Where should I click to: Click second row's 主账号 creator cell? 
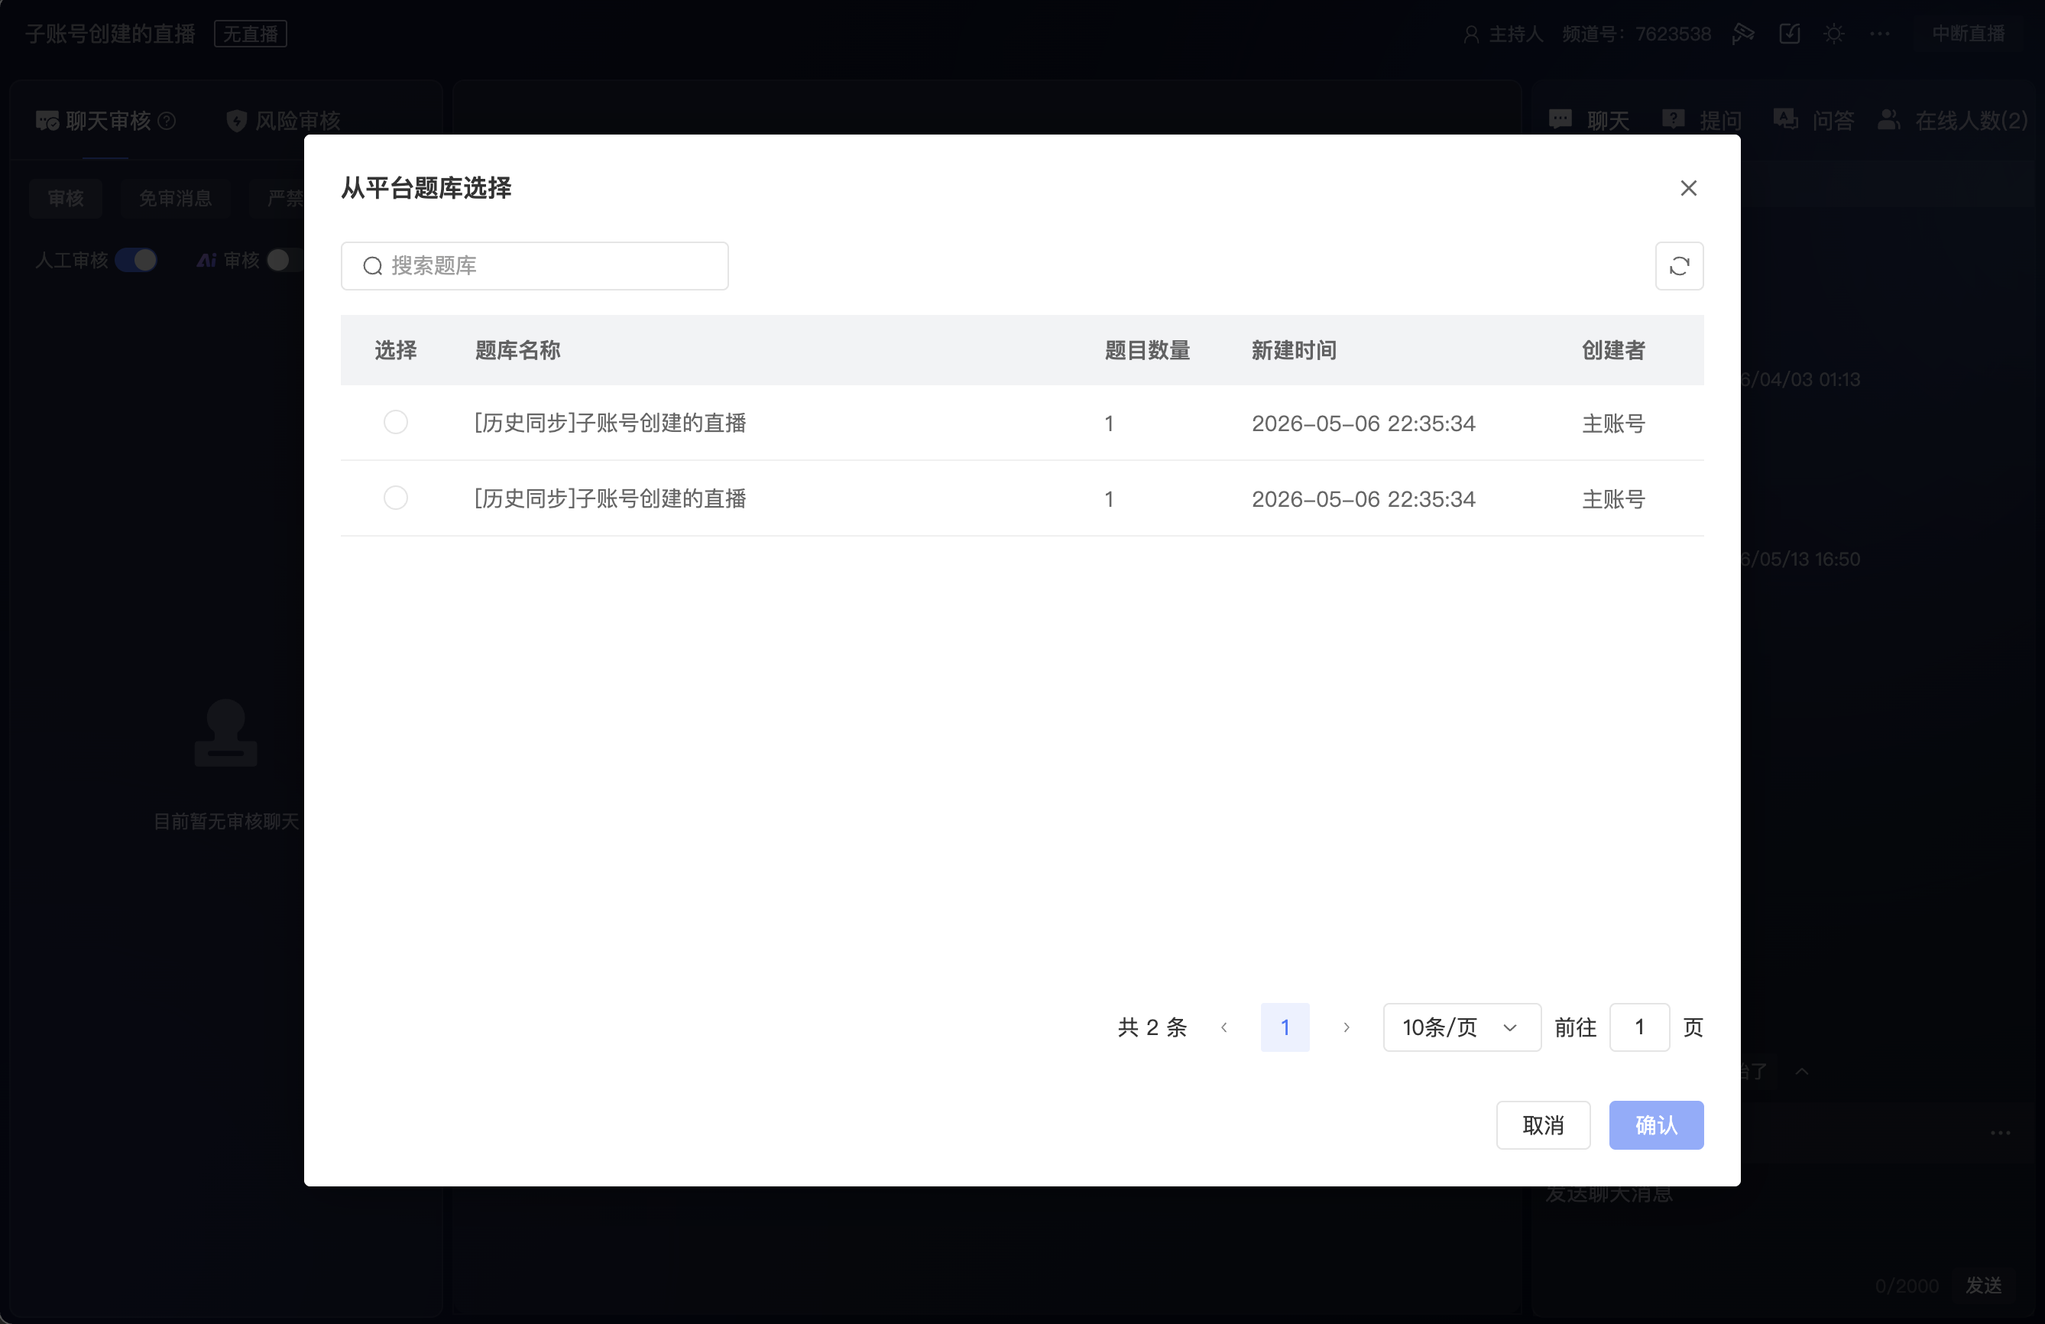tap(1612, 498)
